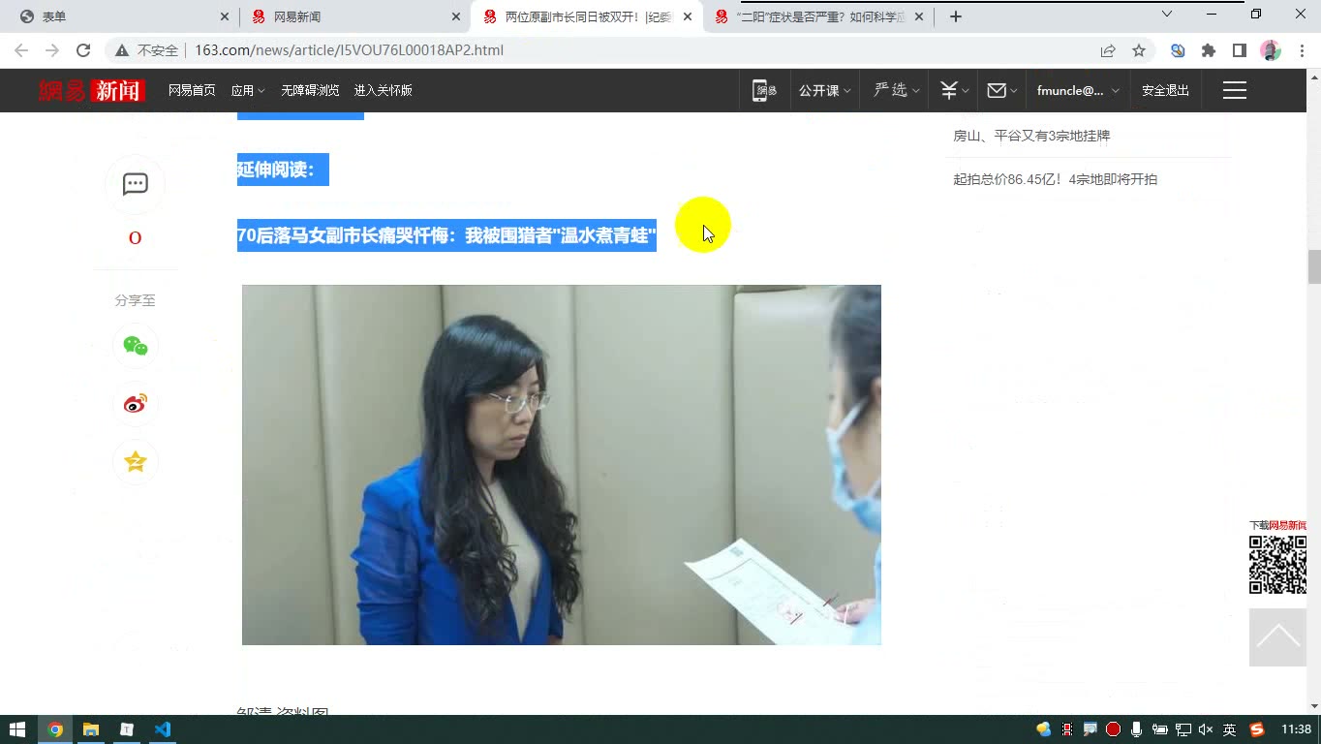Screen dimensions: 1321x744
Task: Open the Chrome extensions puzzle icon
Action: pyautogui.click(x=1208, y=50)
